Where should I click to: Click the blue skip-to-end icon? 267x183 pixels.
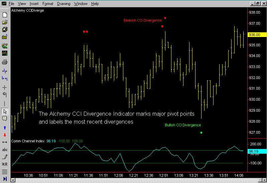coord(5,179)
